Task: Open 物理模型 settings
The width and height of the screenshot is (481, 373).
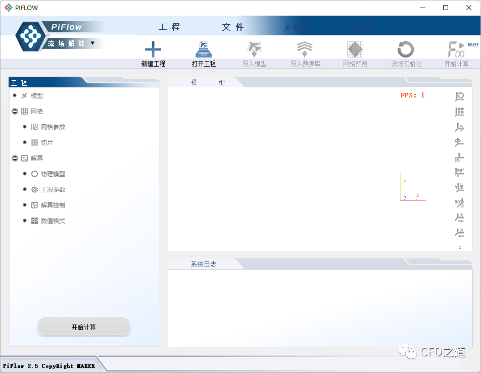Action: (53, 174)
